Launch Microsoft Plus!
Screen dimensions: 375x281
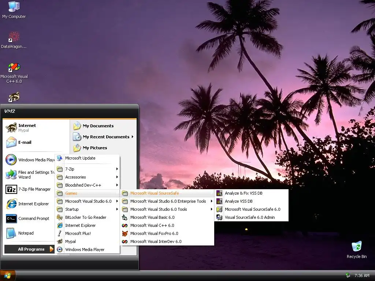point(87,233)
